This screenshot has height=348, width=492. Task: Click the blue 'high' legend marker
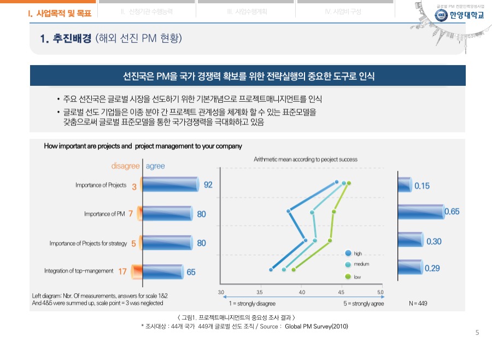(348, 253)
